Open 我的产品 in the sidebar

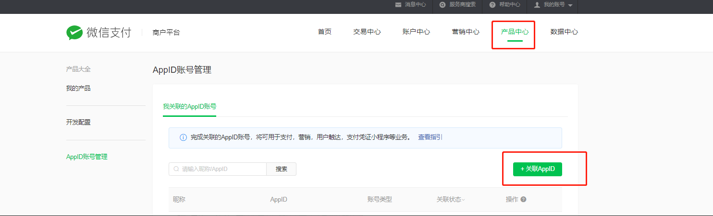tap(78, 88)
